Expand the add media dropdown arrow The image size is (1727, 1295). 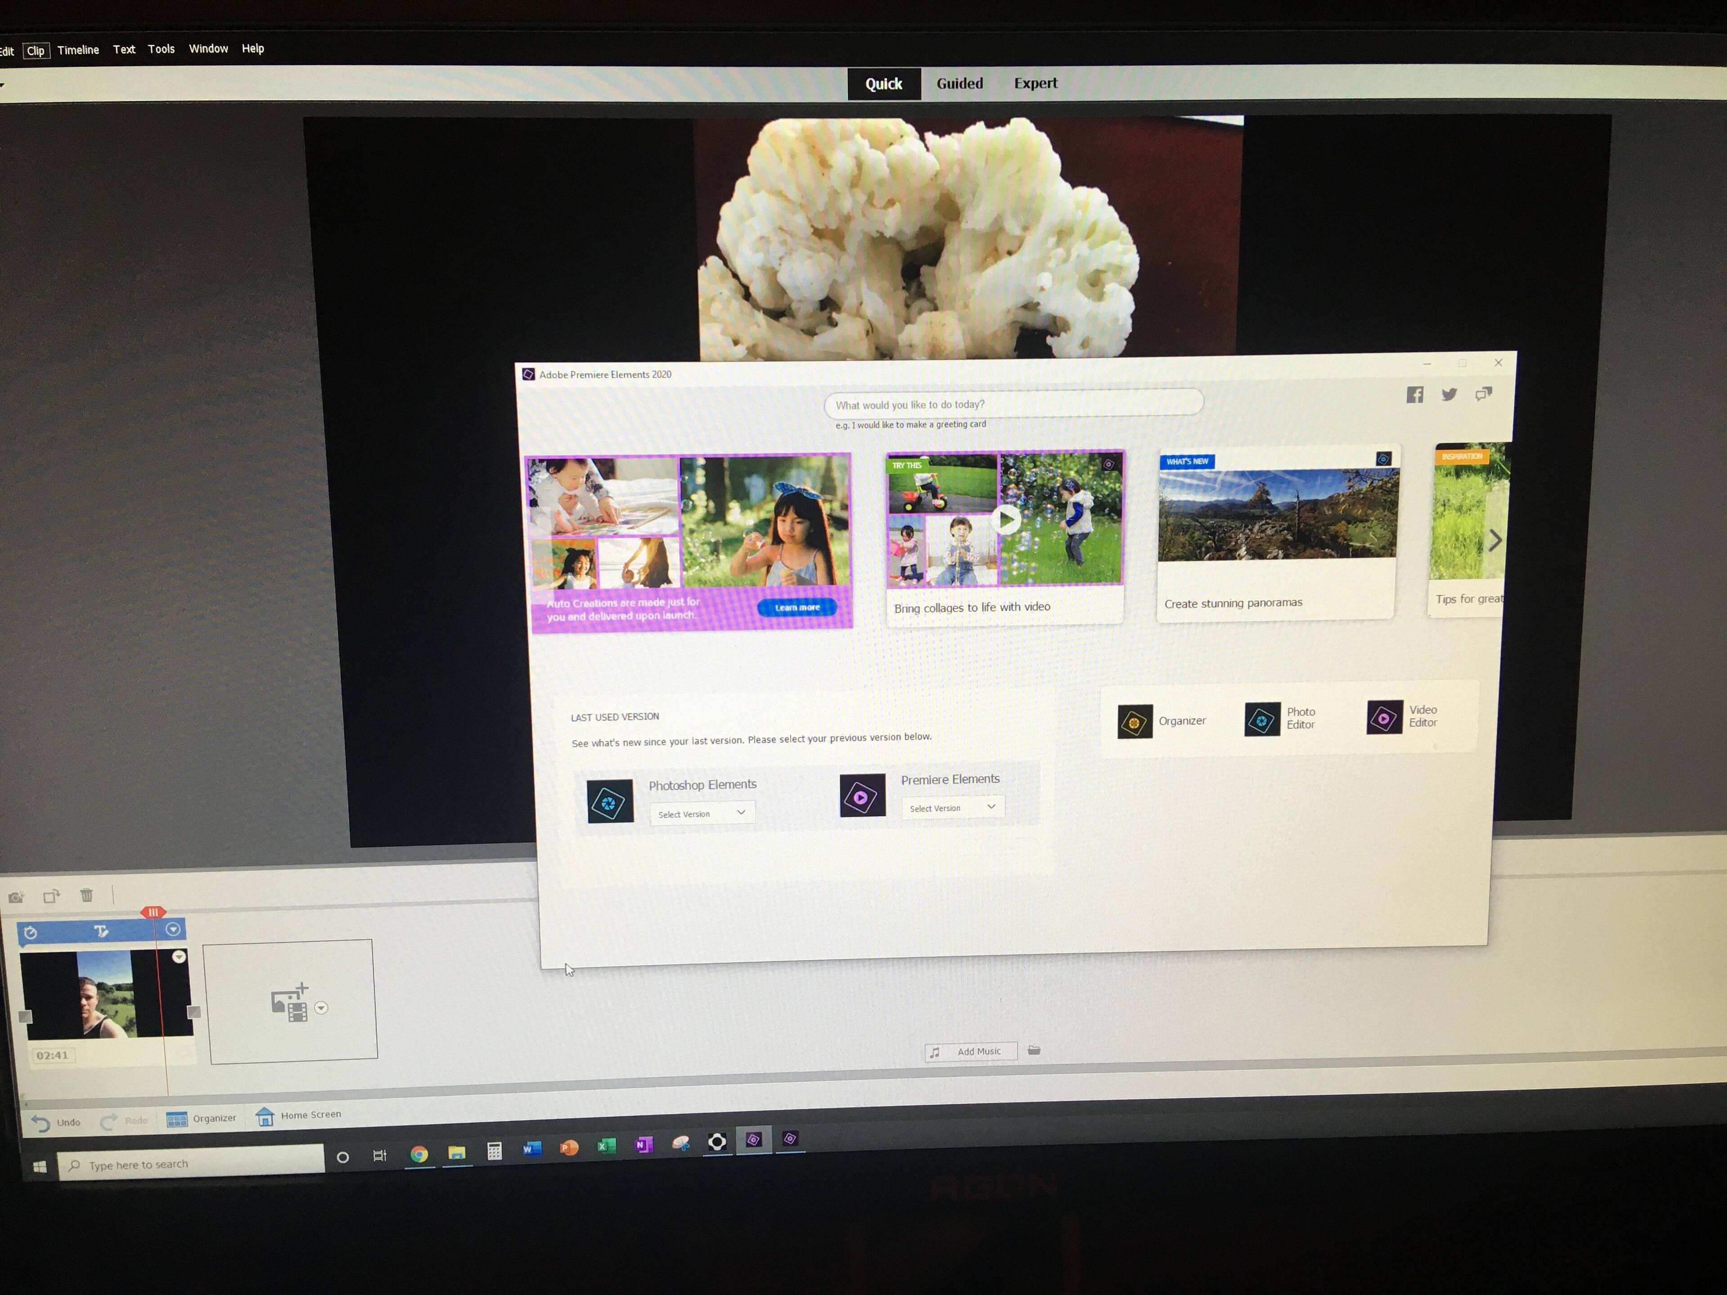pos(321,1008)
